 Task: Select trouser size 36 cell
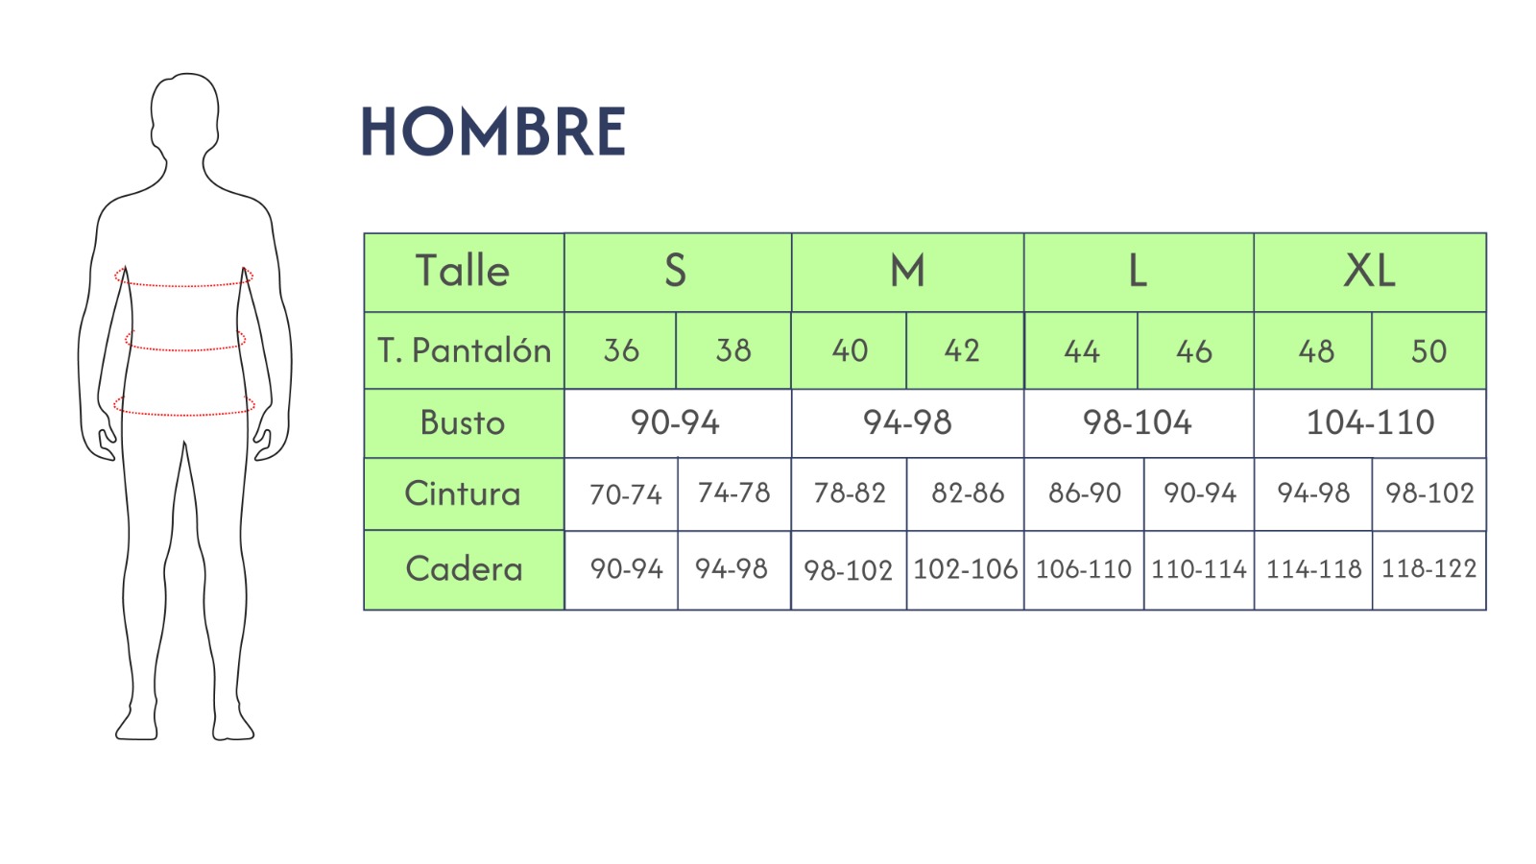coord(620,350)
